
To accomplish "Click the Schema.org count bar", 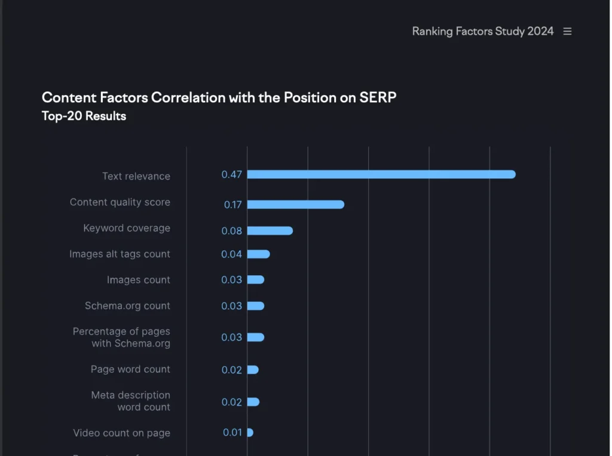I will coord(255,306).
